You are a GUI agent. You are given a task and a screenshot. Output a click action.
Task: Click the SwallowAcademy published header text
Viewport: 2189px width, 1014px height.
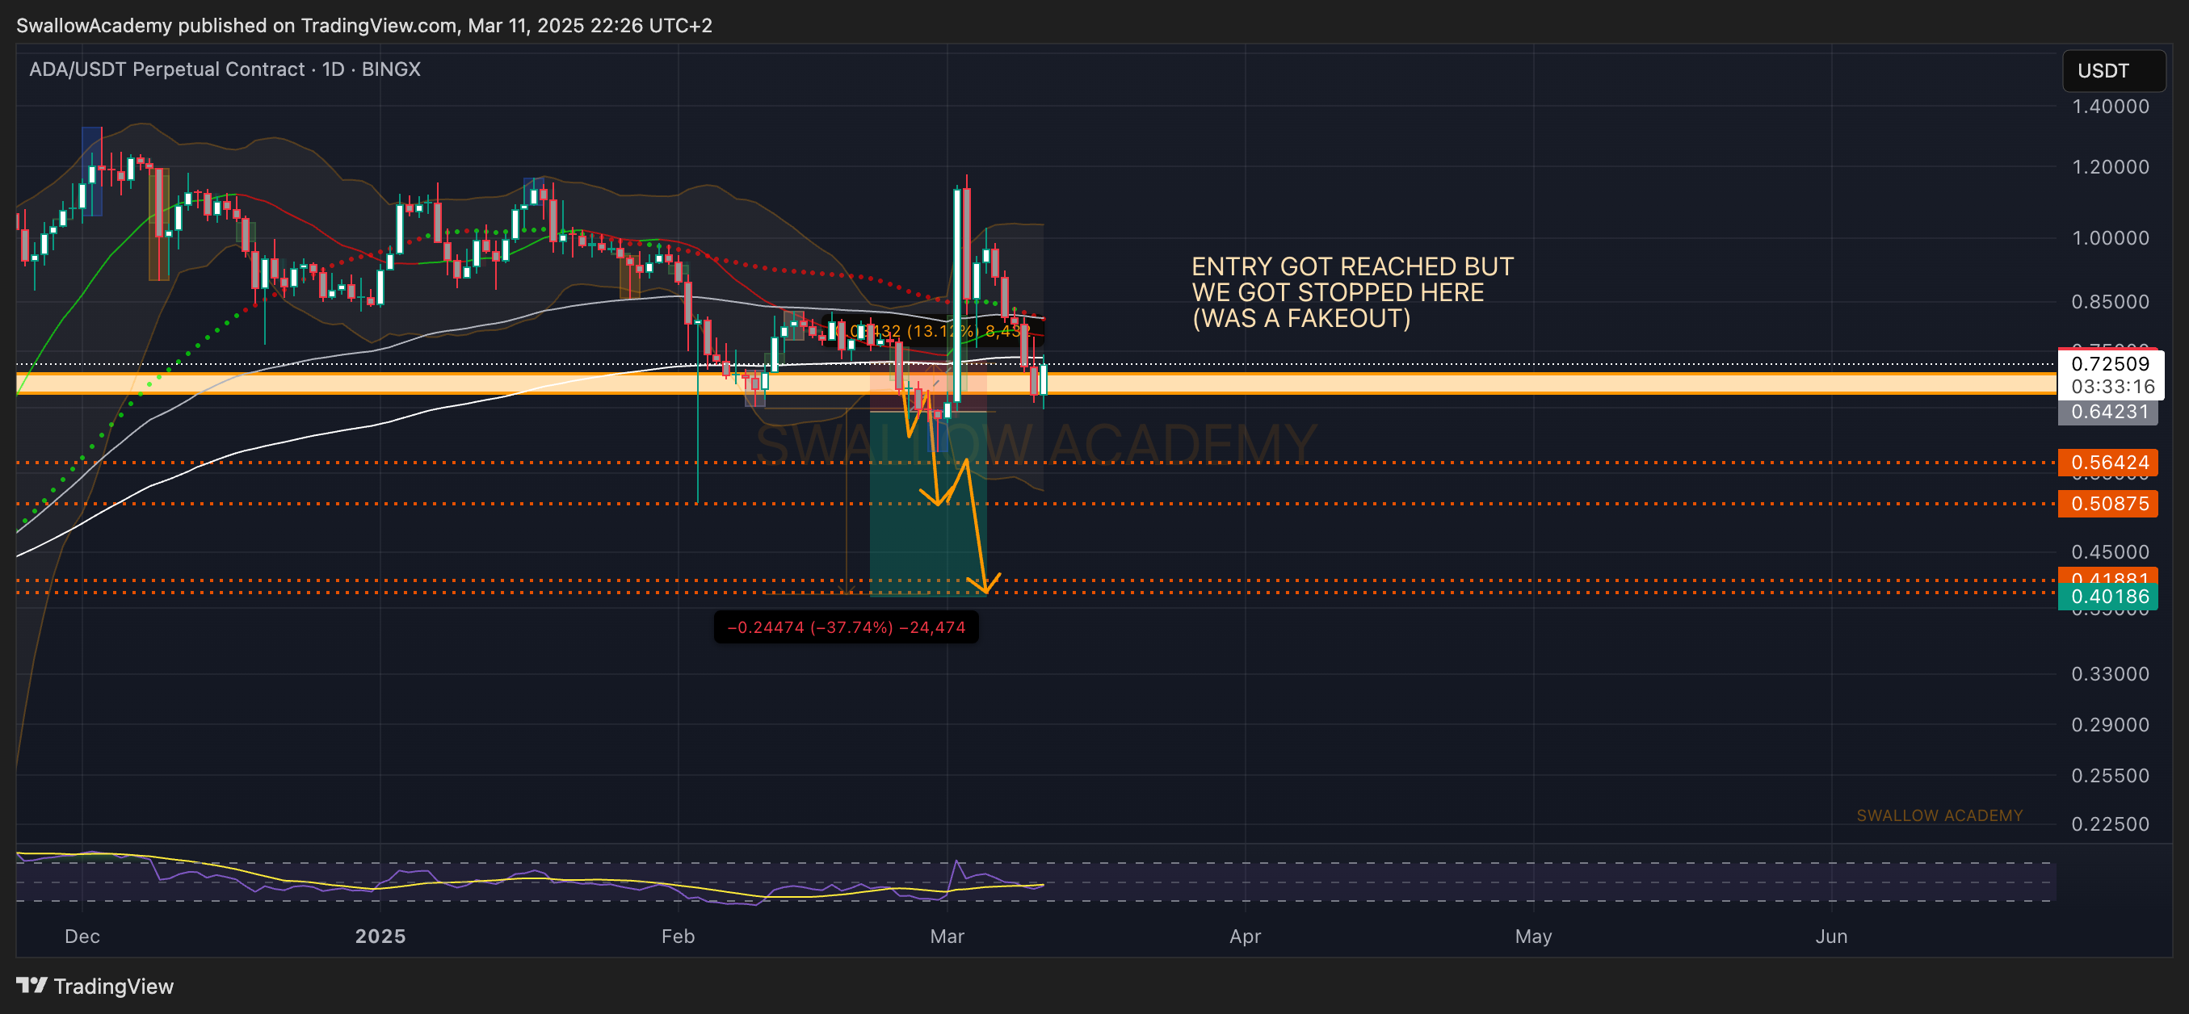pyautogui.click(x=363, y=26)
